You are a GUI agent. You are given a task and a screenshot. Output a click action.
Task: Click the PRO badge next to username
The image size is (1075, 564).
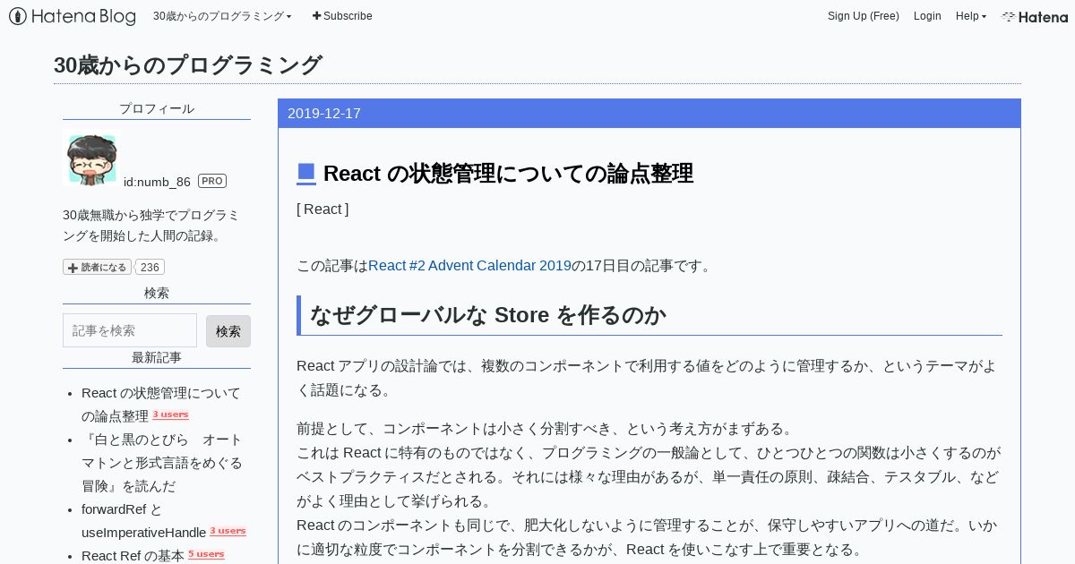(x=212, y=181)
